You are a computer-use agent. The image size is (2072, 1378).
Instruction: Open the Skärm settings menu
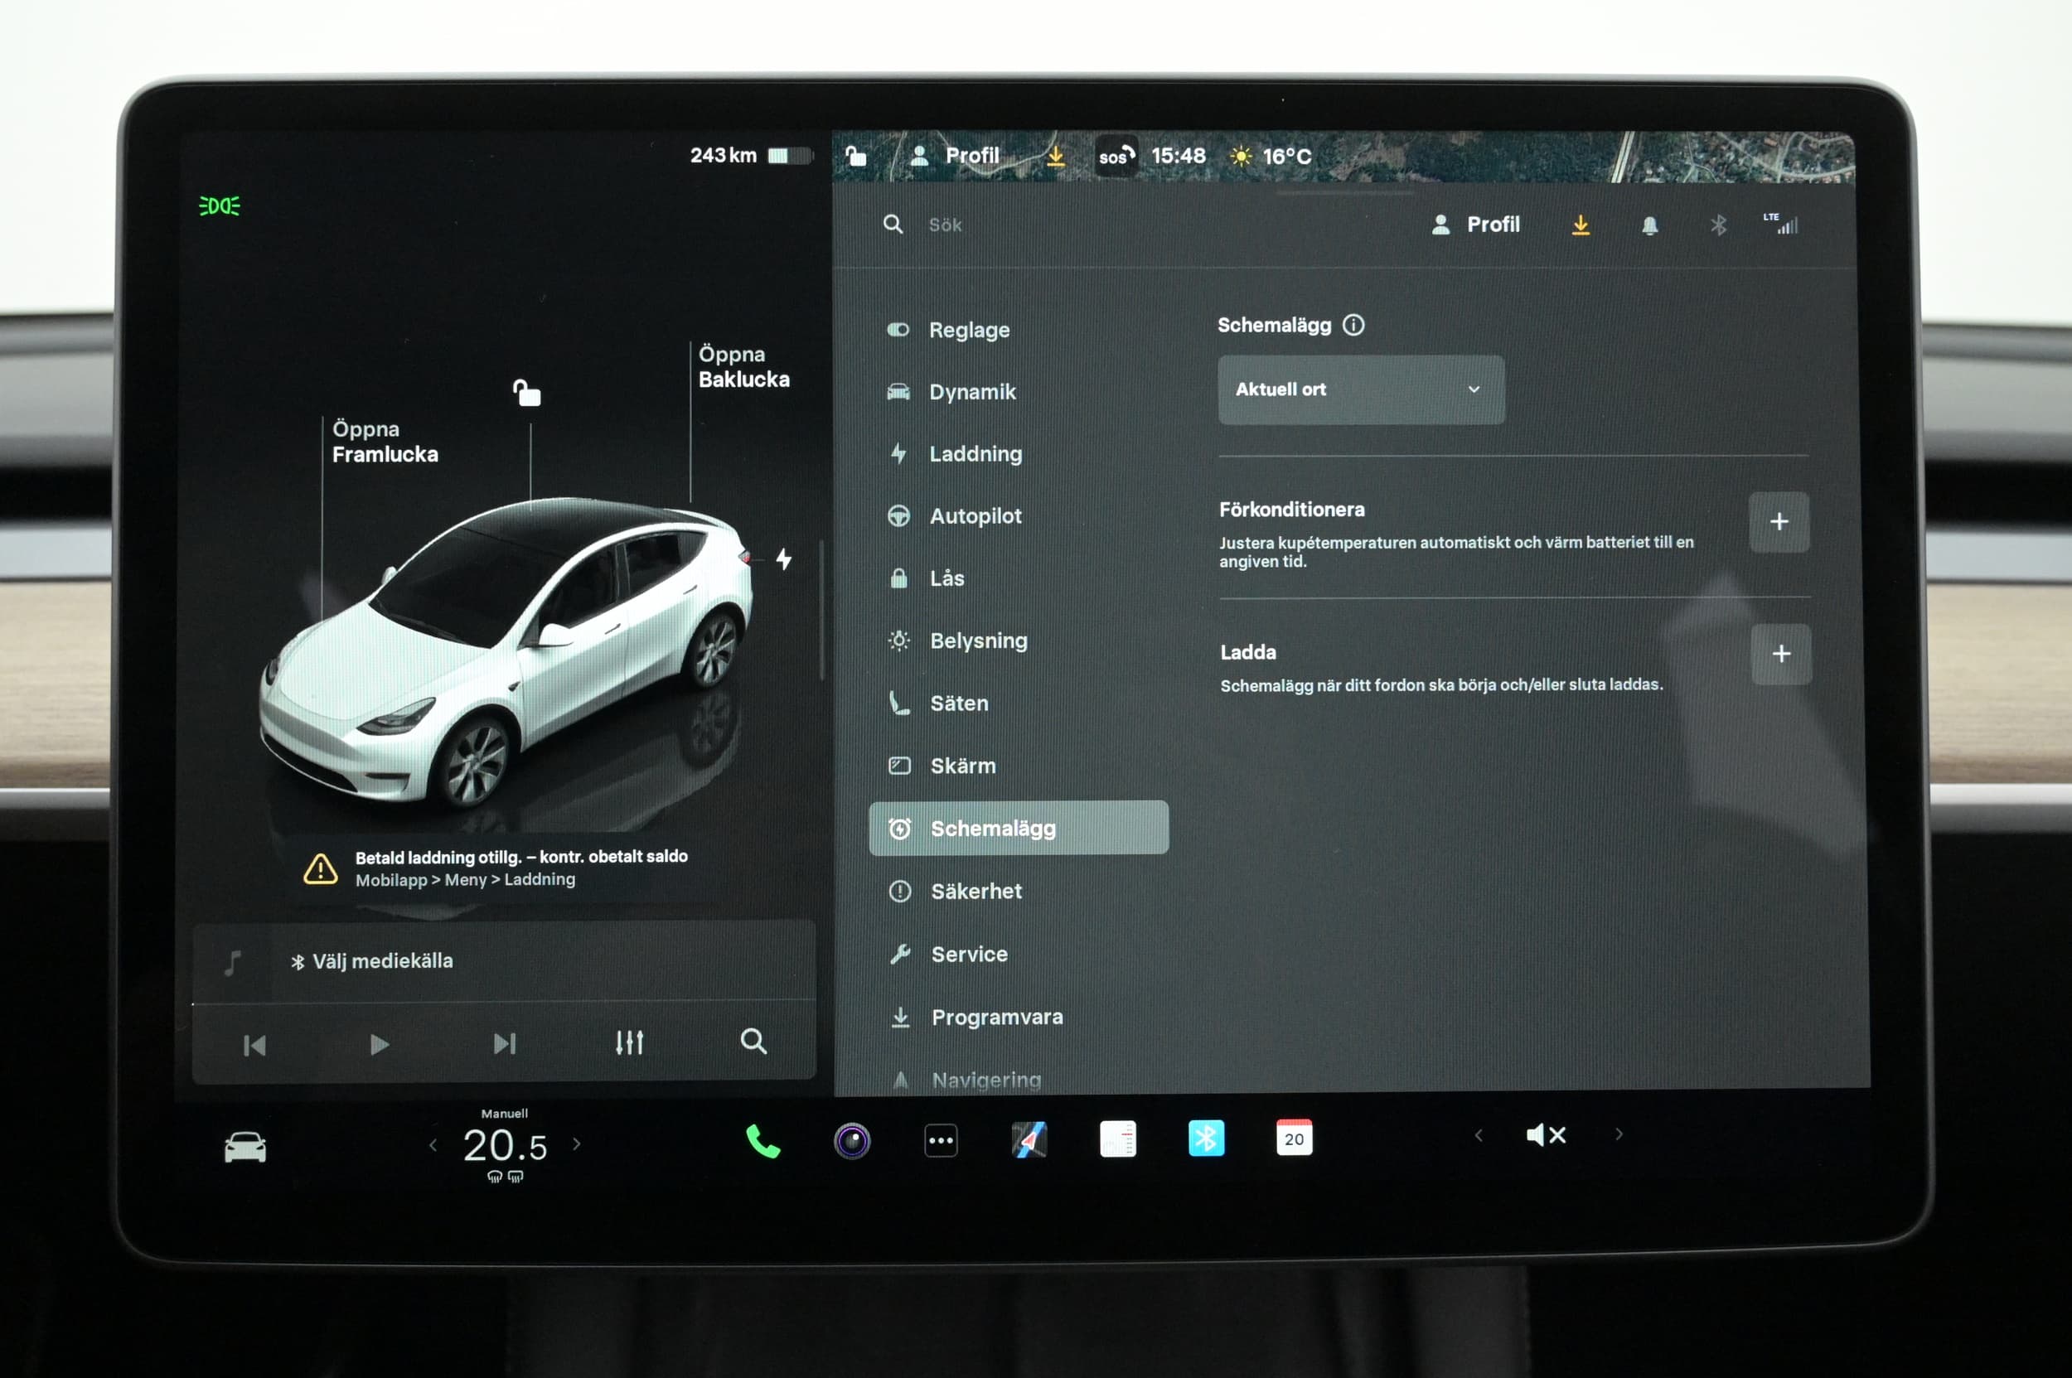(942, 766)
